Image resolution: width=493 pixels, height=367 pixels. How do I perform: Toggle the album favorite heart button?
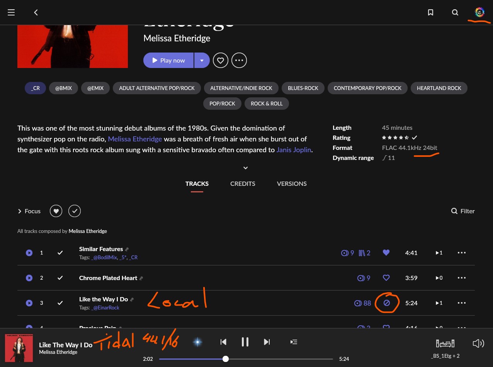(221, 60)
